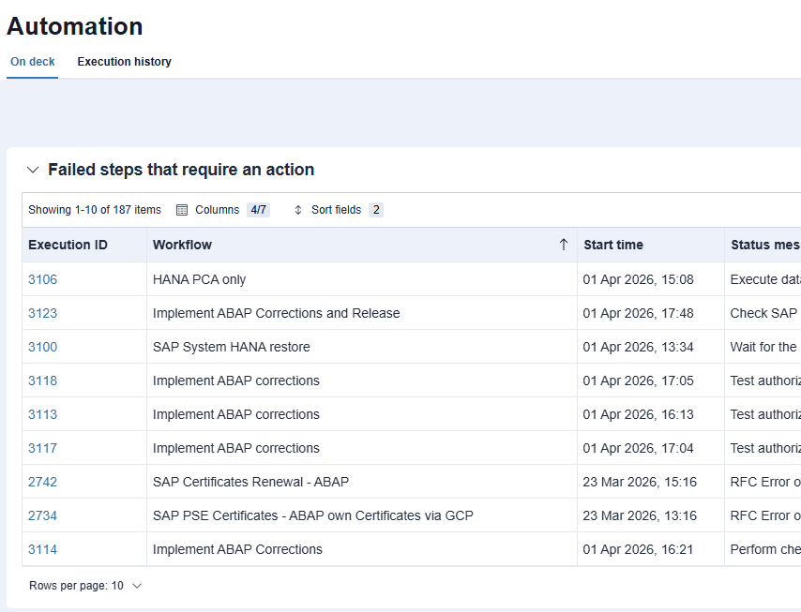The width and height of the screenshot is (801, 612).
Task: Click the '01 Apr 2026, 17:48' start time
Action: click(638, 313)
